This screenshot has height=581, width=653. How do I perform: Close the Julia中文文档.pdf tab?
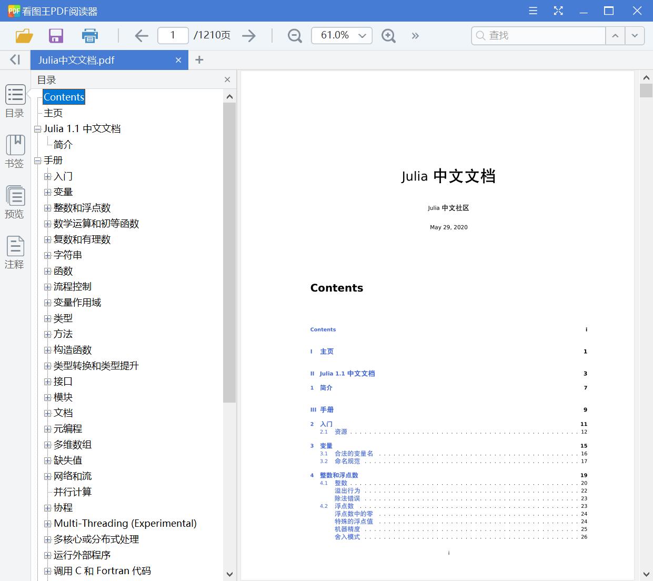(x=178, y=60)
